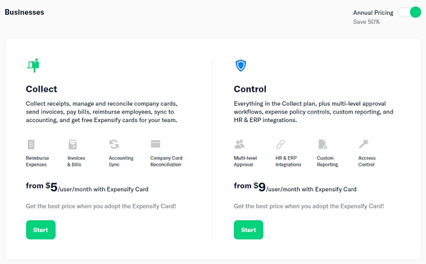This screenshot has height=264, width=426.
Task: Click the Annual Pricing label
Action: pos(373,12)
